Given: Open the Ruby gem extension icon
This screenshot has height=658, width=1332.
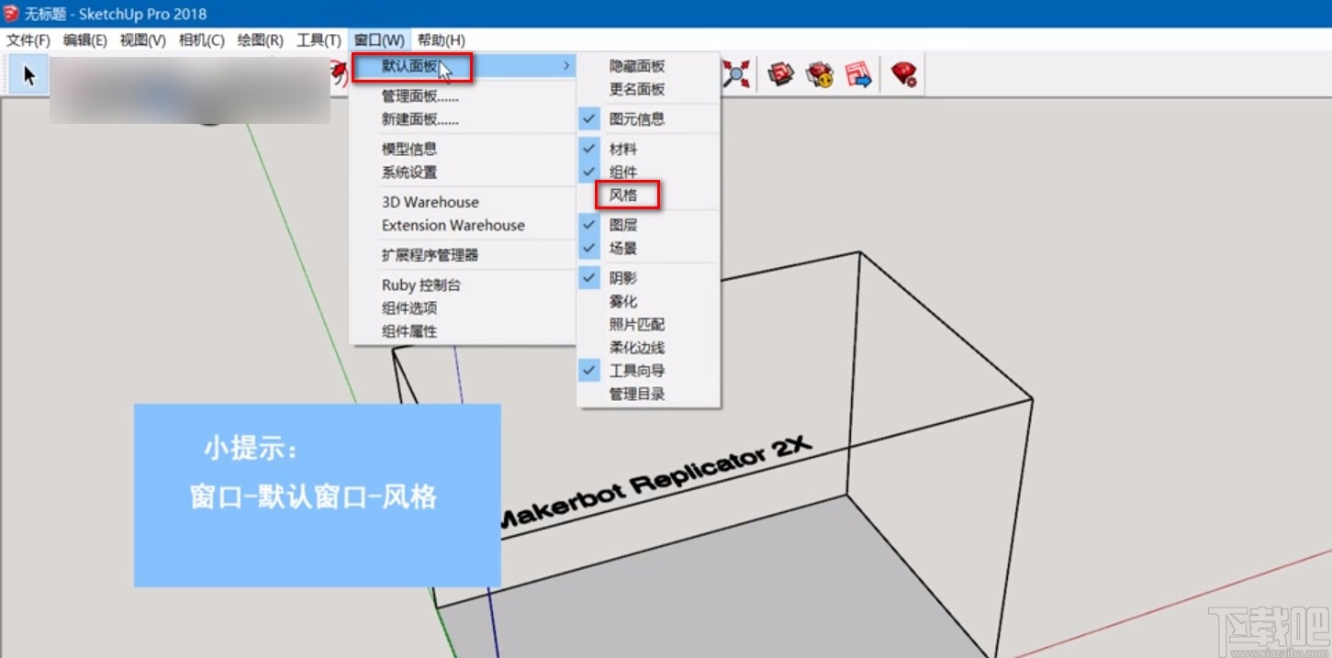Looking at the screenshot, I should click(x=902, y=73).
